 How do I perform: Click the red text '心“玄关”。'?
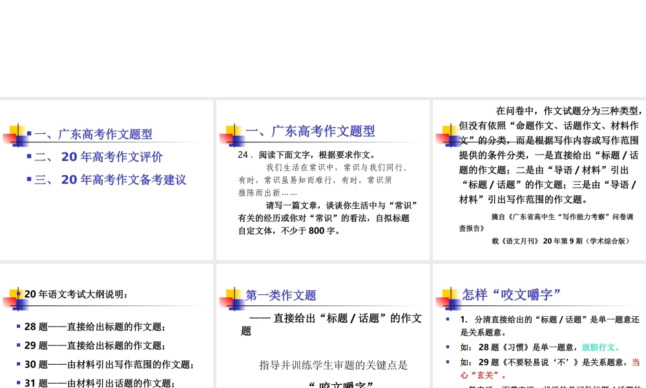tap(483, 375)
